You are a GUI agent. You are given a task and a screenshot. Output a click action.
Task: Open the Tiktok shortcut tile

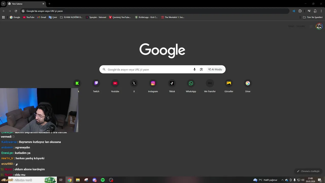point(172,86)
